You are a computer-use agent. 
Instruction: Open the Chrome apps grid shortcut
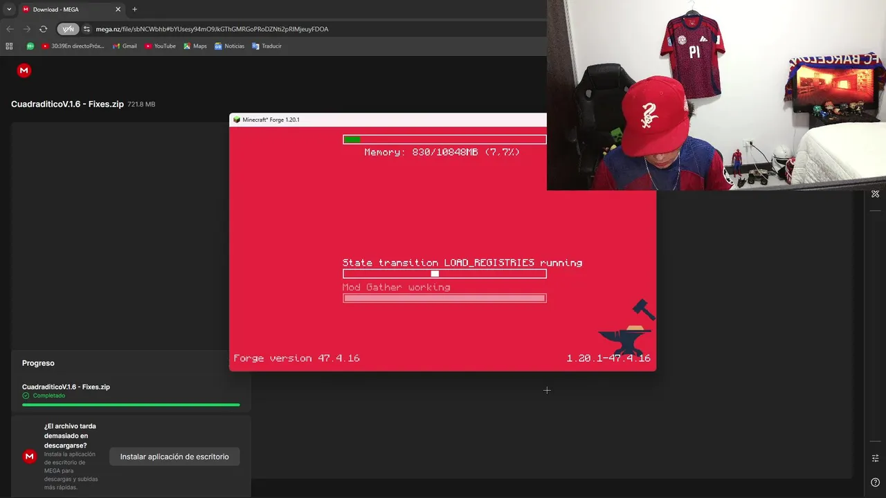click(x=9, y=46)
